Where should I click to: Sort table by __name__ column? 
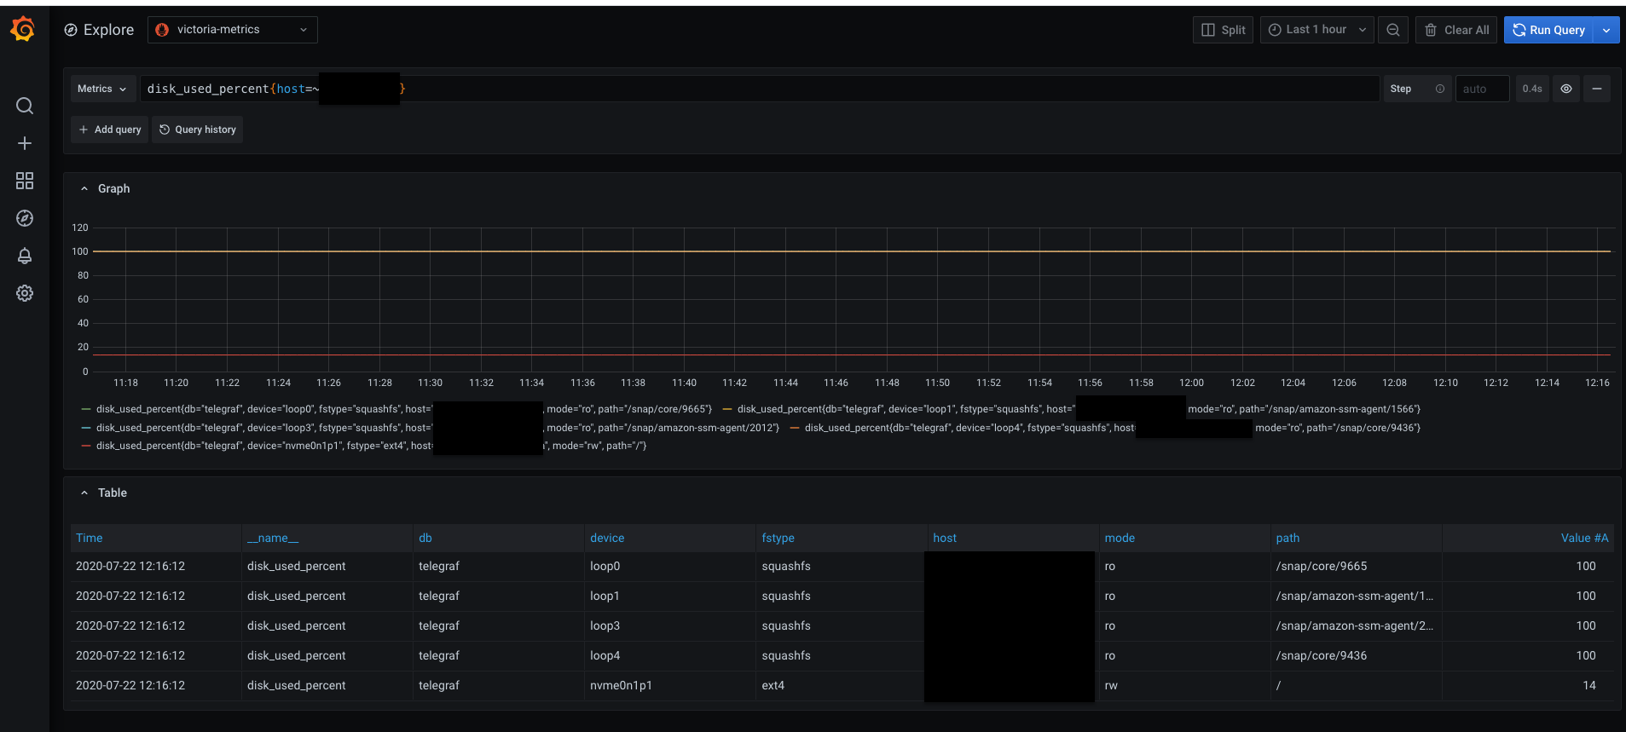[x=273, y=538]
